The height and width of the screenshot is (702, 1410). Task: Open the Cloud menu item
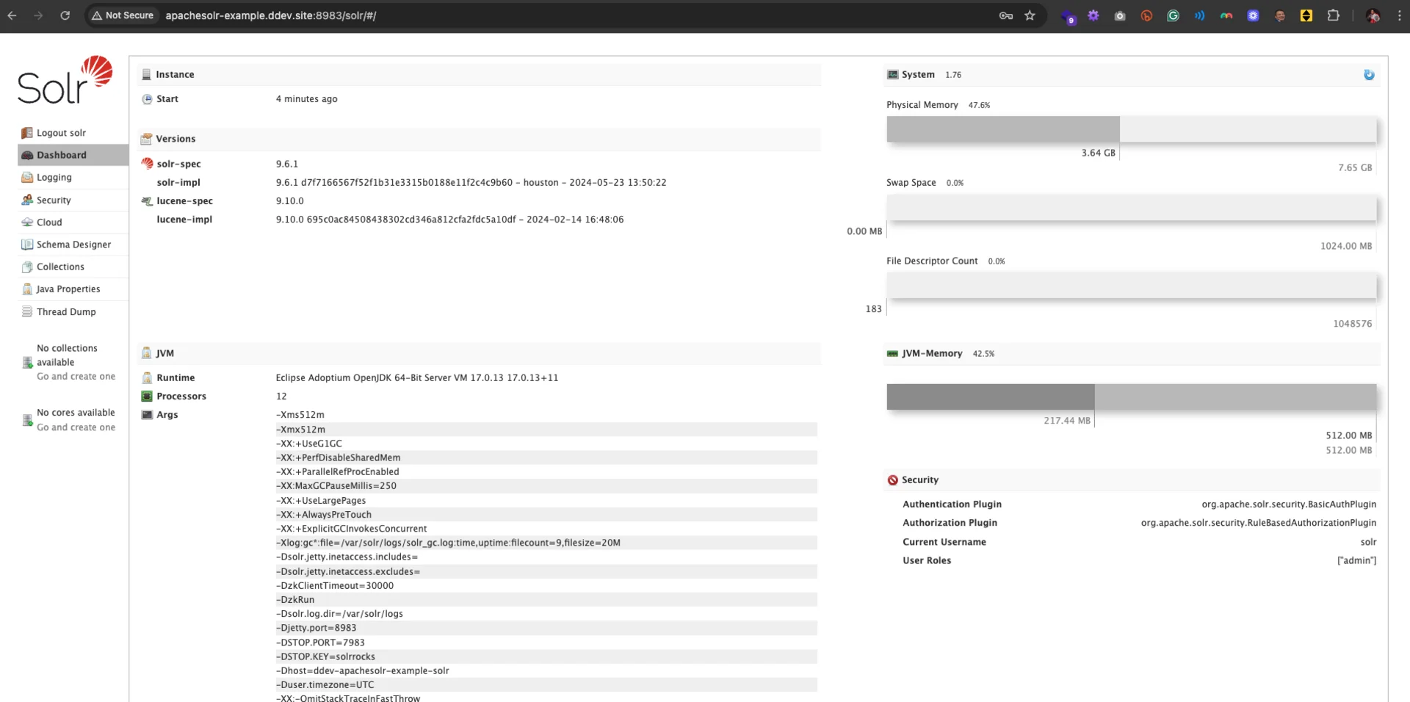coord(73,222)
